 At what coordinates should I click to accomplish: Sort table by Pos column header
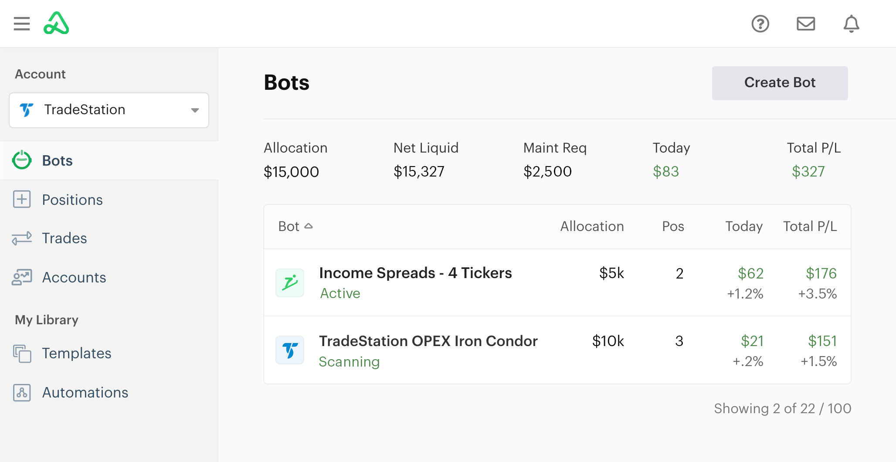tap(673, 226)
